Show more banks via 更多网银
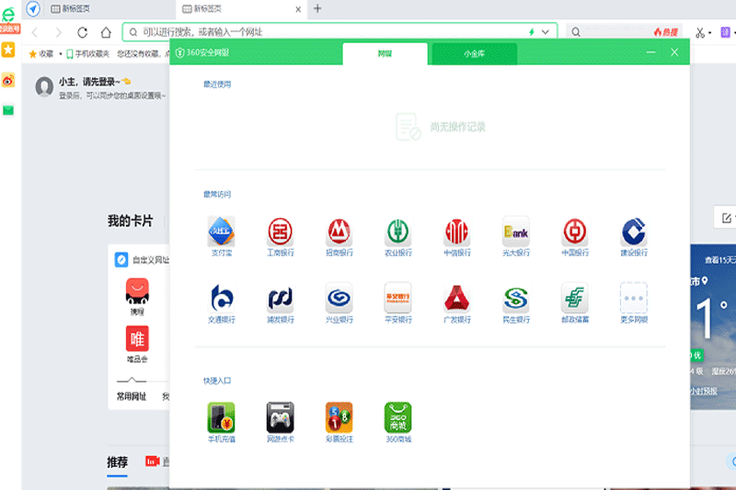The width and height of the screenshot is (736, 490). coord(634,298)
